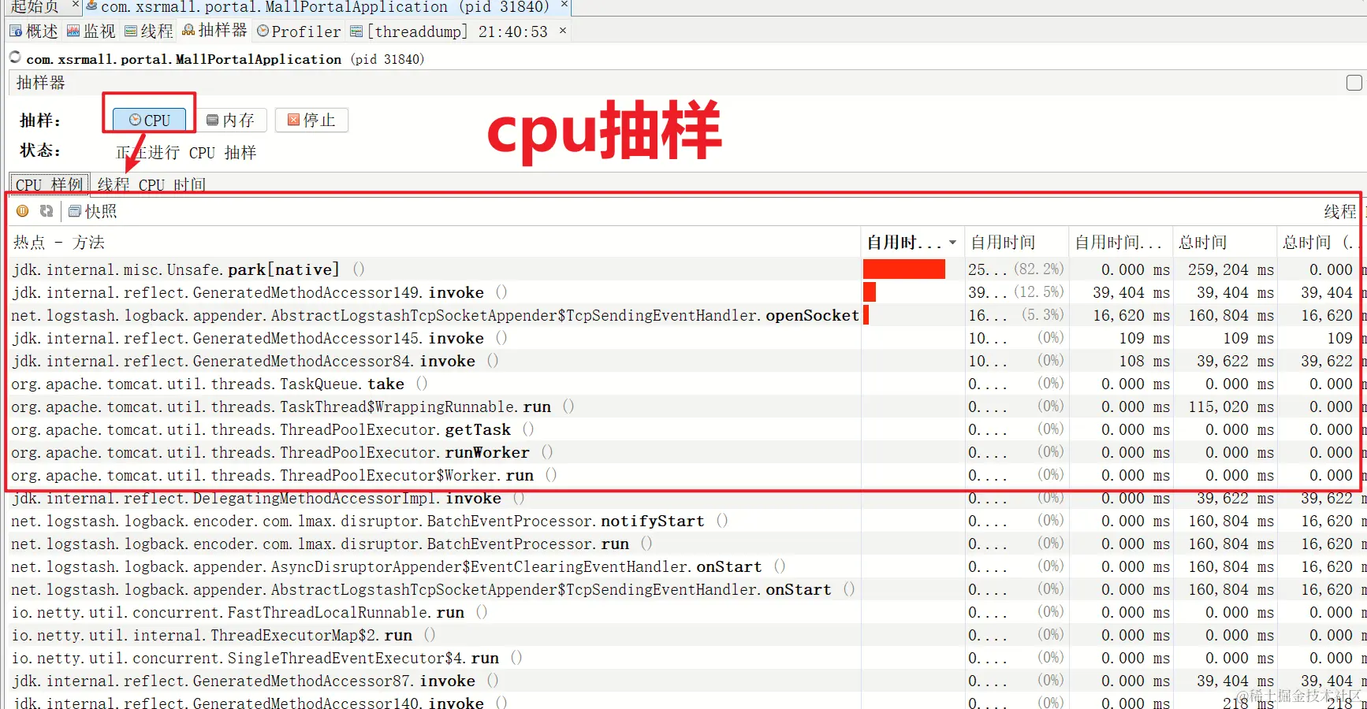Click the 停止 stop button
Image resolution: width=1367 pixels, height=709 pixels.
pos(311,120)
